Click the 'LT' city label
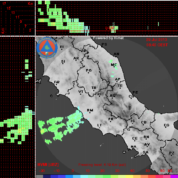 [100, 125]
